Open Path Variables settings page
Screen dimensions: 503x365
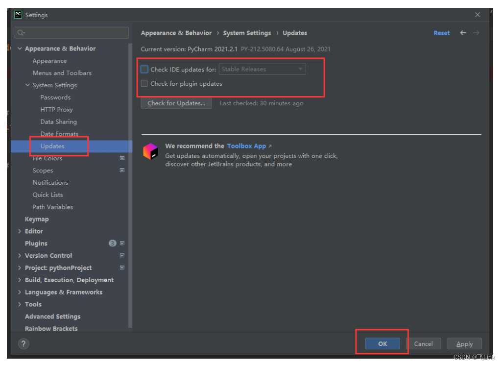point(52,207)
